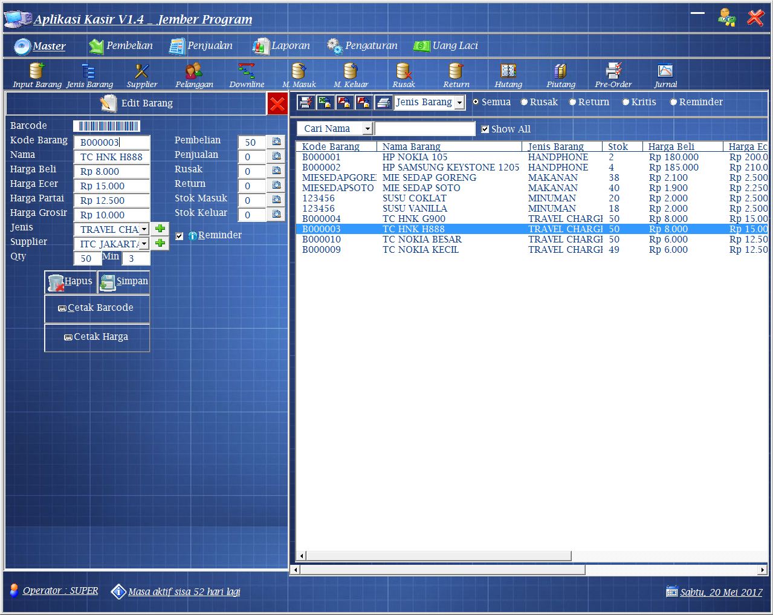Open the M. Keluar icon
Image resolution: width=773 pixels, height=615 pixels.
[x=351, y=76]
